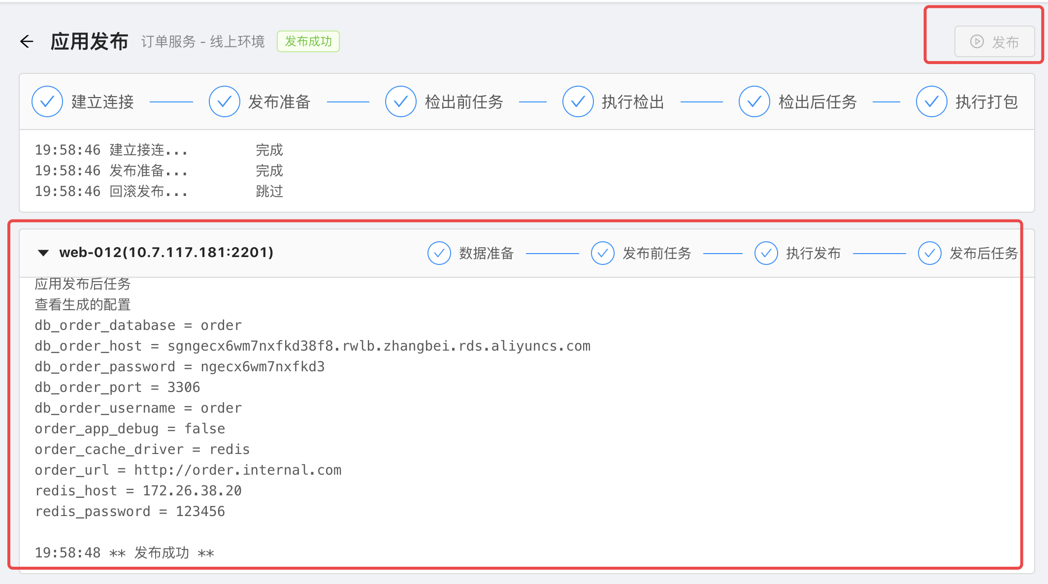Click the db_order_password log line
Screen dimensions: 1048x584
[x=180, y=367]
